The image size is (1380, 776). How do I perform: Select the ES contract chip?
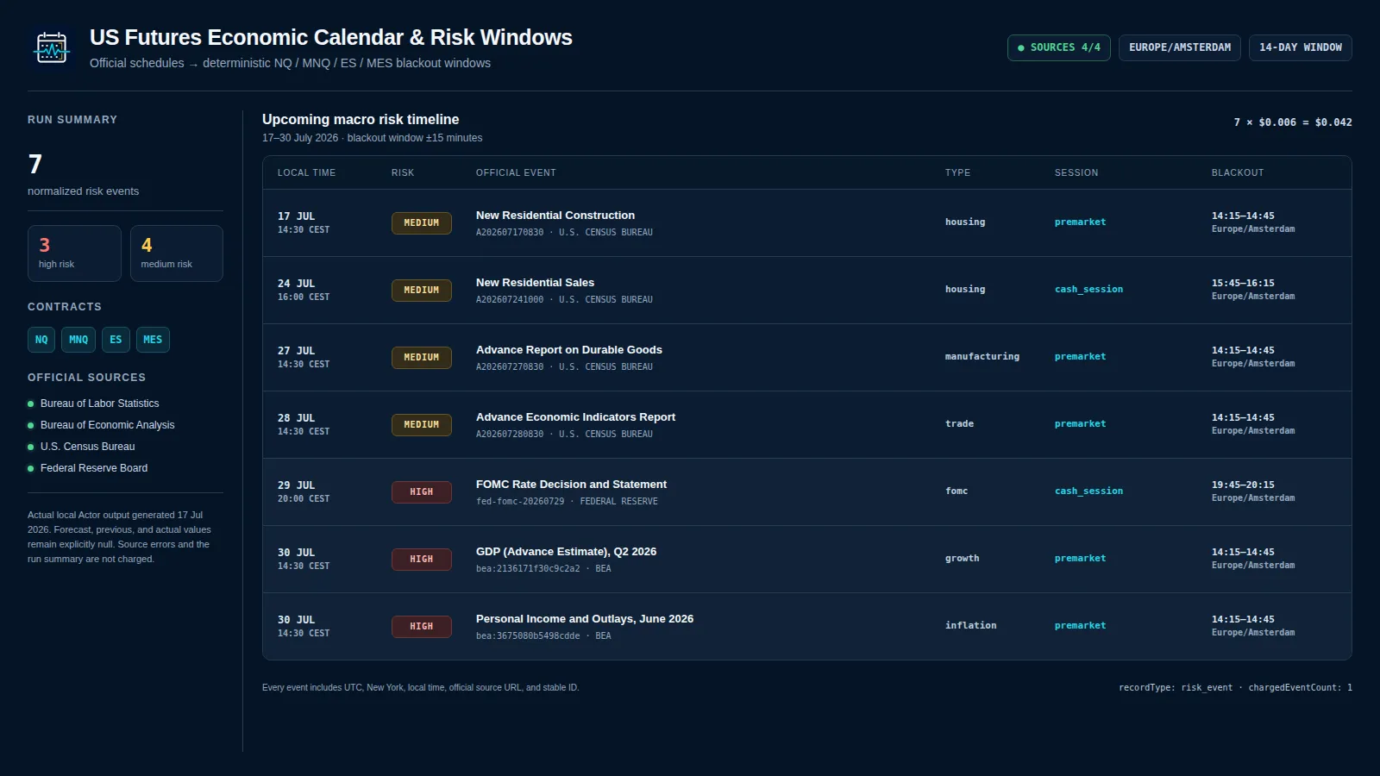(116, 340)
